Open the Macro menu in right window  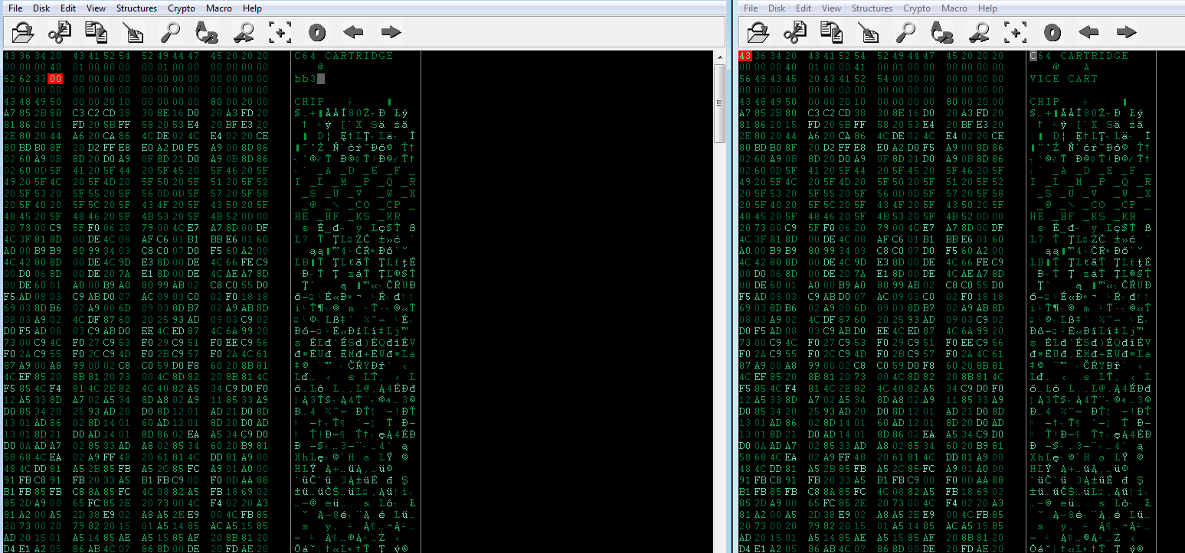954,8
